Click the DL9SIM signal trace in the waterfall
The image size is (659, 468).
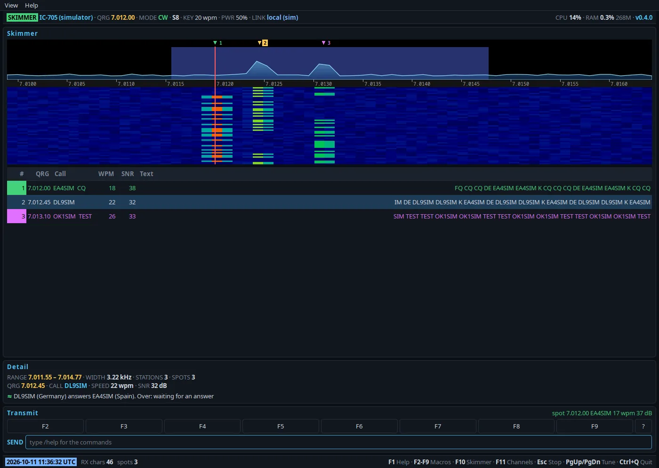(x=263, y=126)
